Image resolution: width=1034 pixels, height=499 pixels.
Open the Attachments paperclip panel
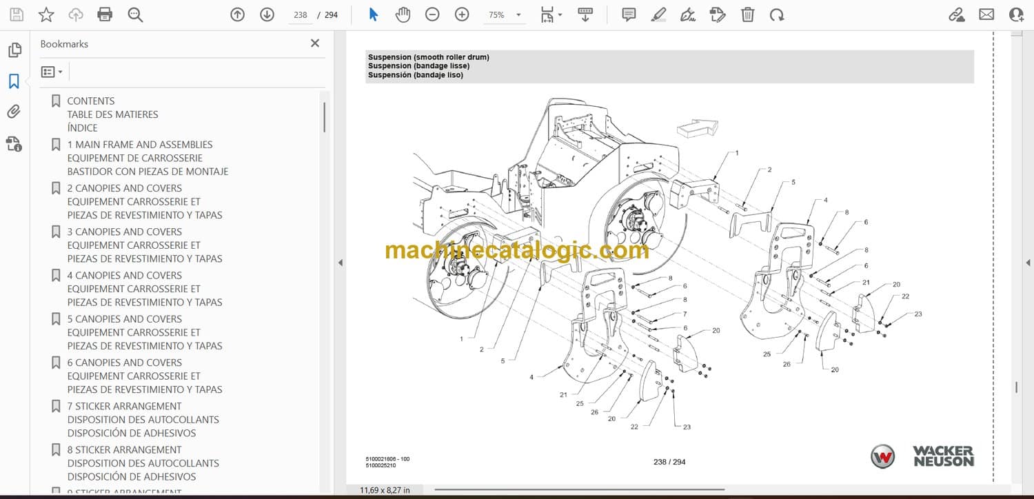[x=14, y=112]
